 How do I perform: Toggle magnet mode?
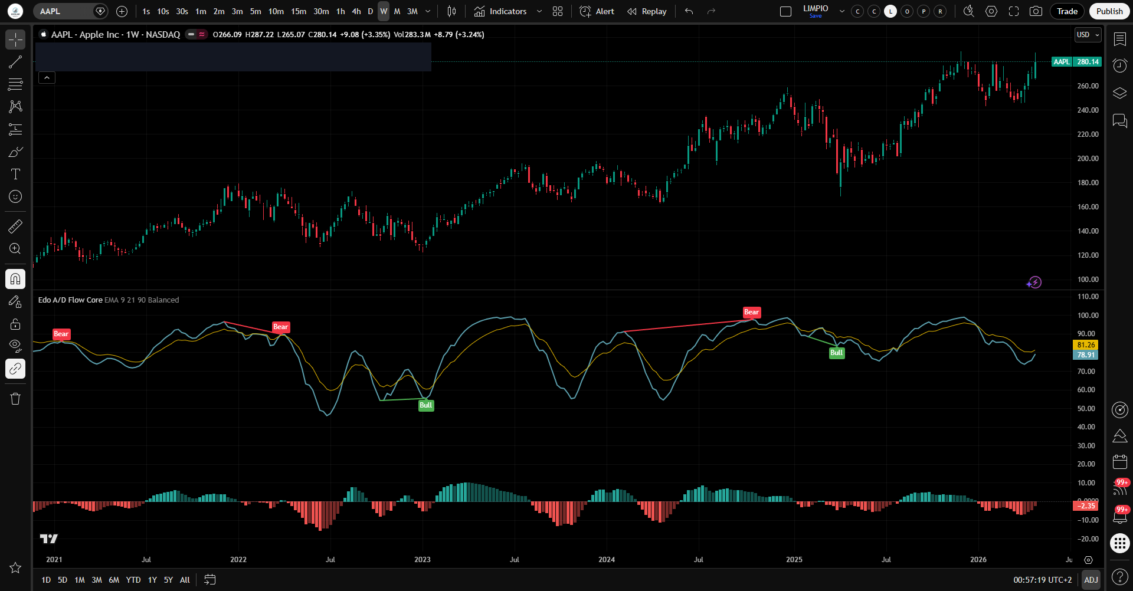(15, 279)
